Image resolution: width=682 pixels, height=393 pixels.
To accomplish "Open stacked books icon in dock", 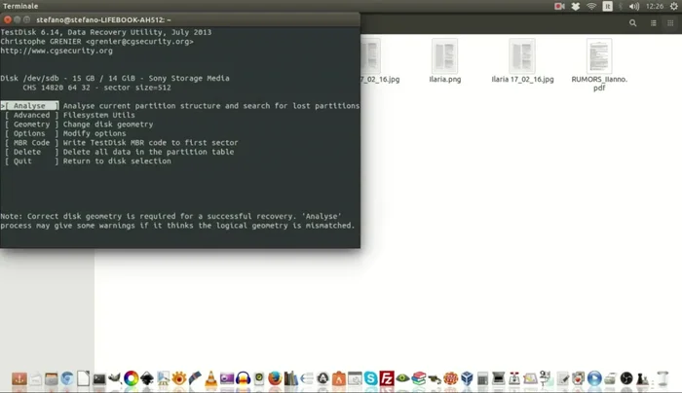I will point(418,378).
